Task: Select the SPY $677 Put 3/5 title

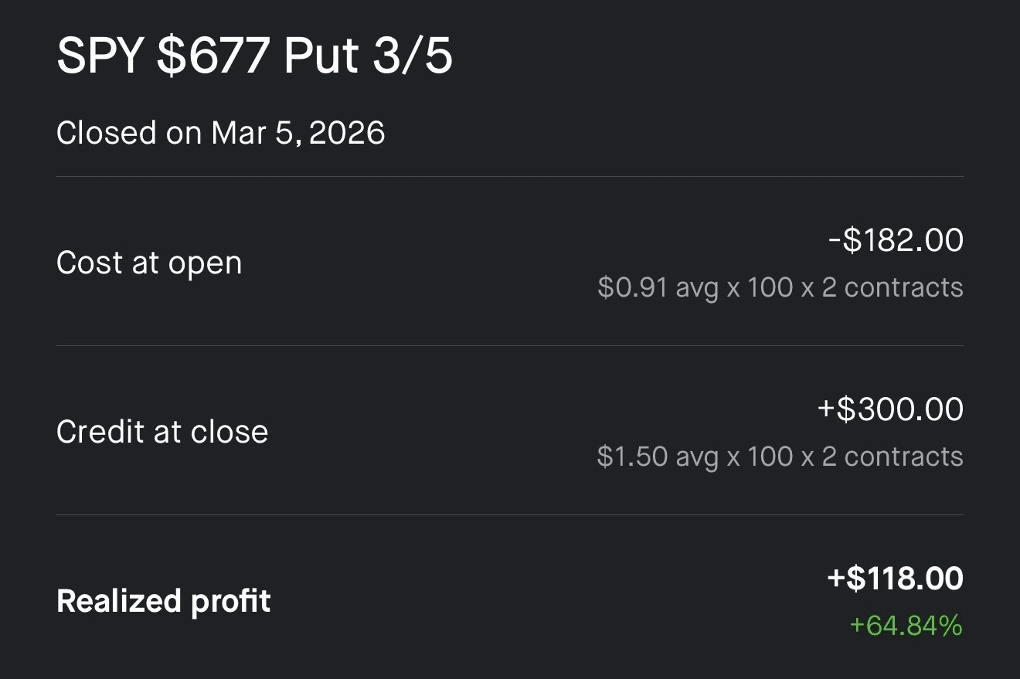Action: 255,54
